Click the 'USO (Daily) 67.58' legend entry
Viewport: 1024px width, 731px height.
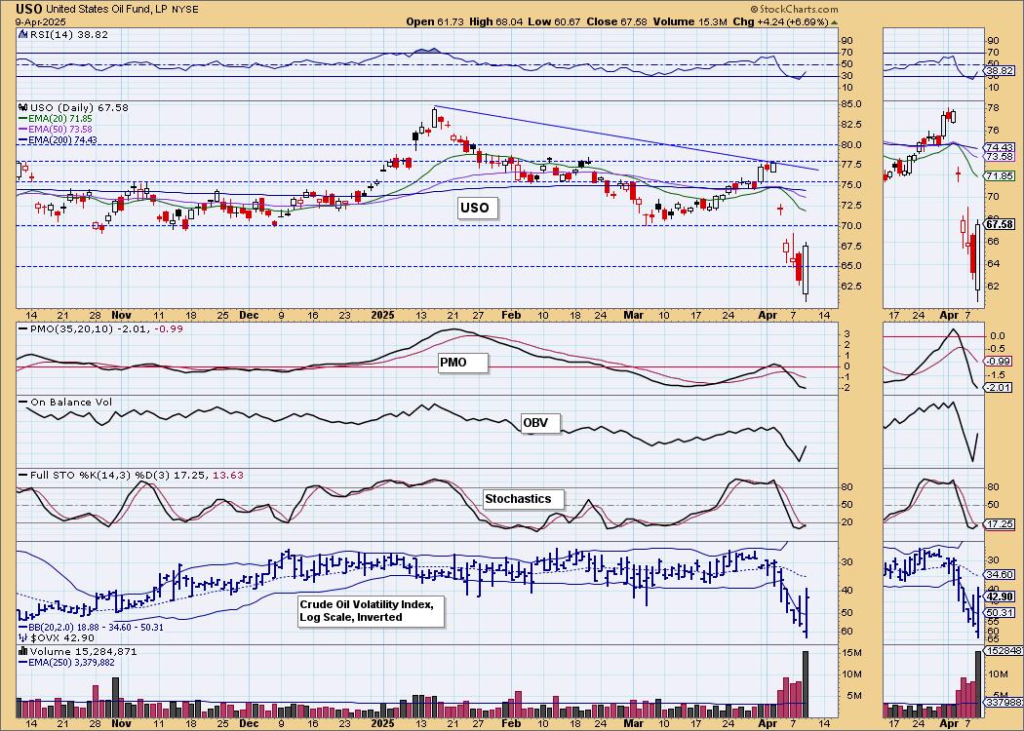(78, 107)
